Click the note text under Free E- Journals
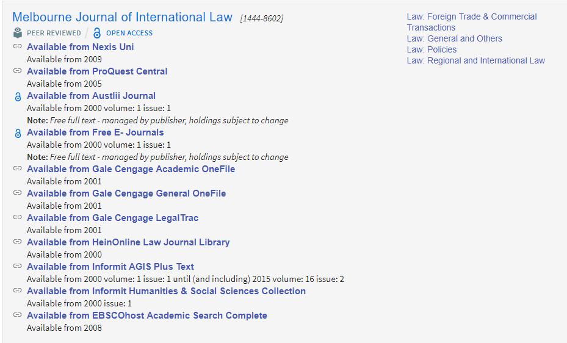 (x=157, y=157)
